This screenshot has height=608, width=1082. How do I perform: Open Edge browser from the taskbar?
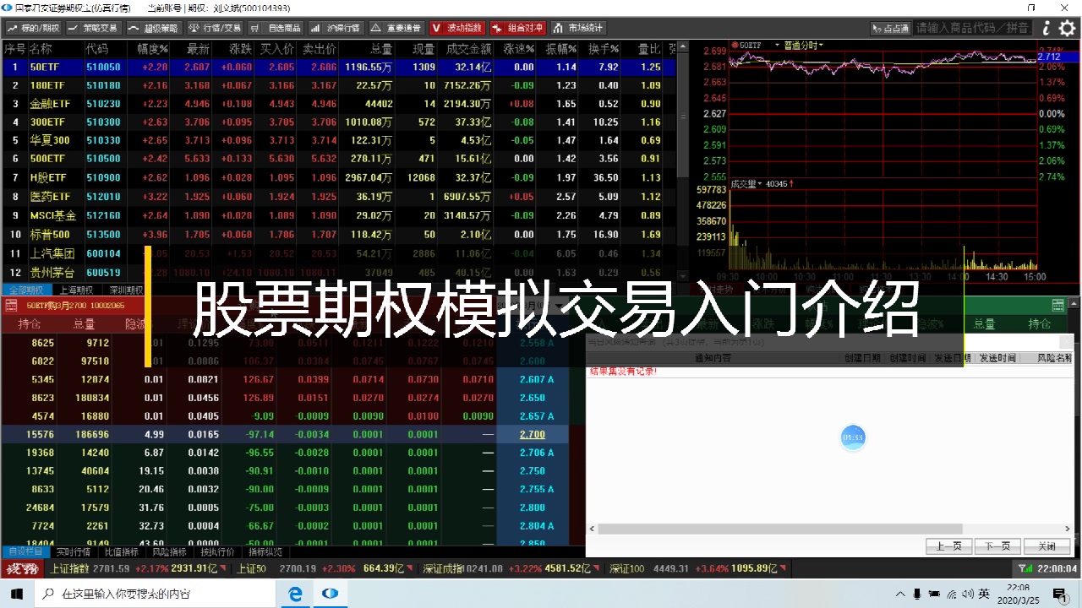click(x=295, y=594)
